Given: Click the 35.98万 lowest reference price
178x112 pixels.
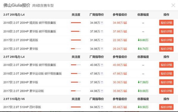Looking at the screenshot, I should coord(118,91).
